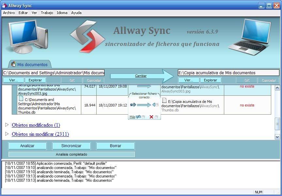
Task: Click the 18:55 "Aplicación comenzada" log line
Action: 56,163
